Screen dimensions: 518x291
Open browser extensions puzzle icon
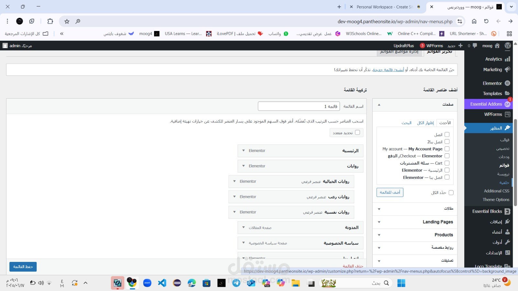coord(50,21)
